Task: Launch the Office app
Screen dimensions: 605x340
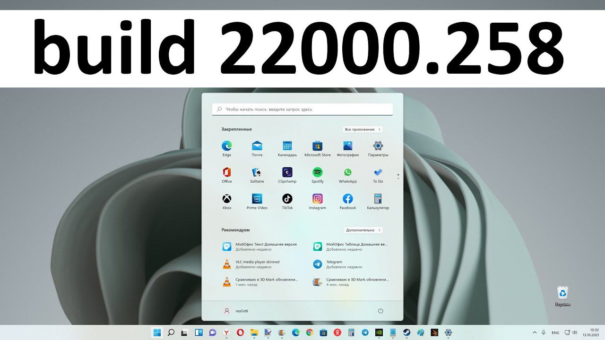Action: [227, 175]
